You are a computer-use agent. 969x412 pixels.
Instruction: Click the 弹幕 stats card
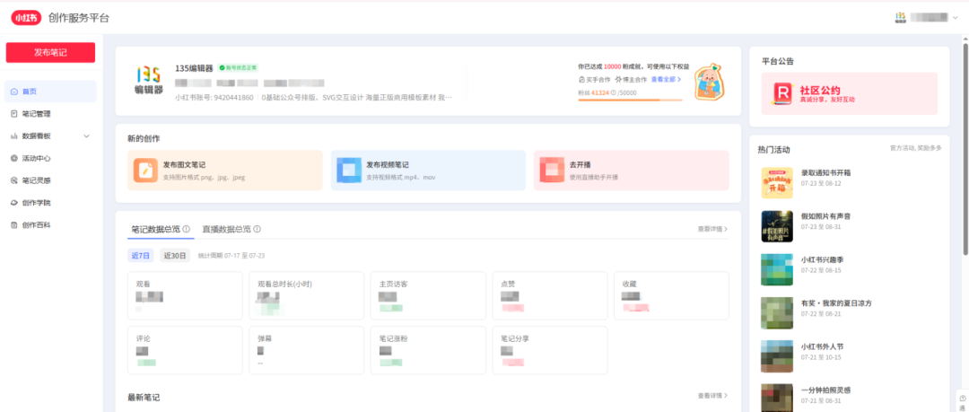[x=307, y=350]
